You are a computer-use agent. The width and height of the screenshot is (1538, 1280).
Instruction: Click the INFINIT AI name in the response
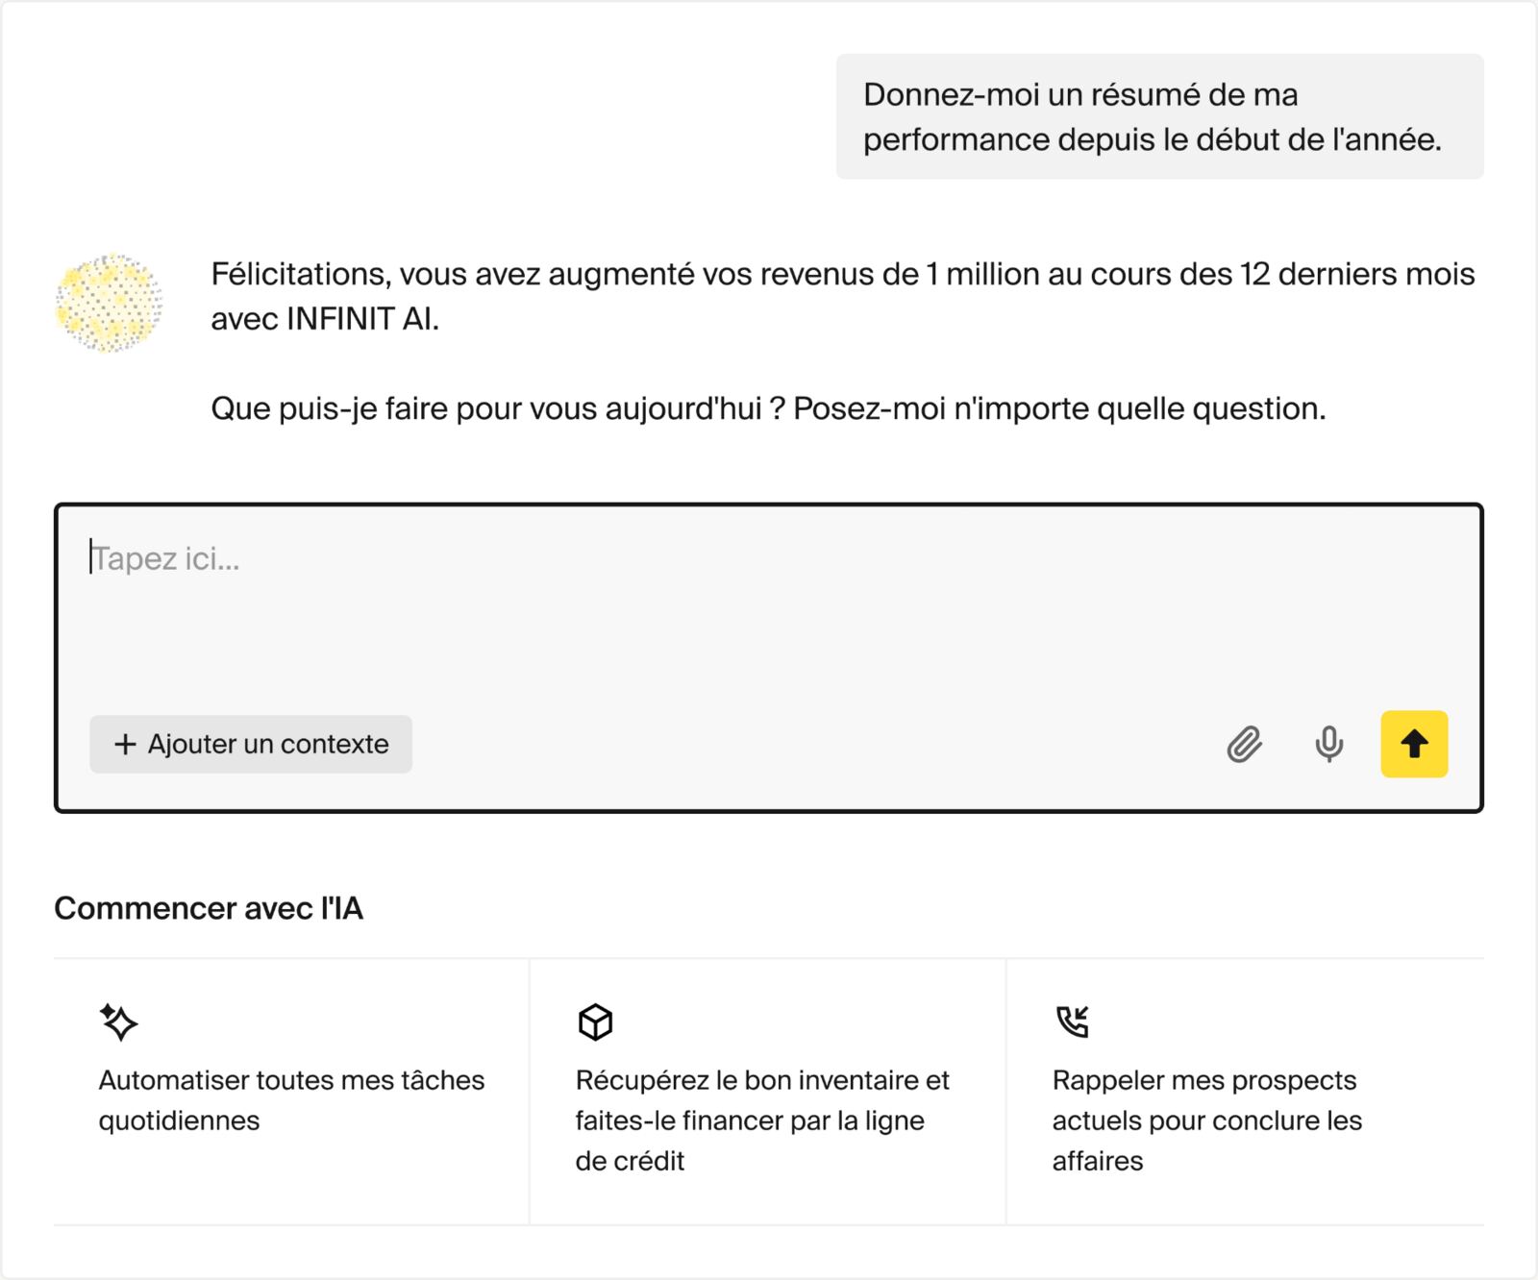(x=362, y=319)
